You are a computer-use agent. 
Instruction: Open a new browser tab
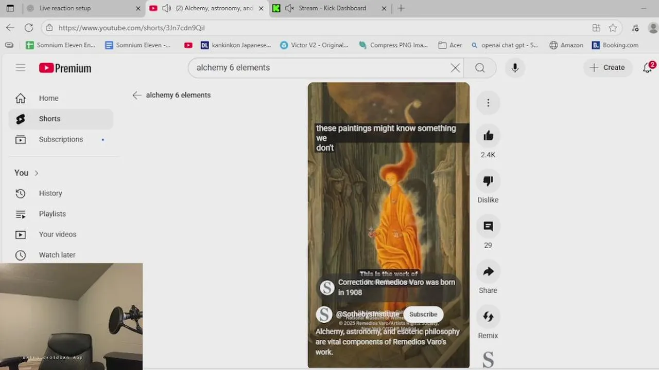coord(401,8)
